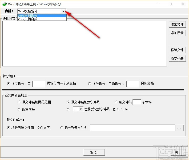
Task: Select the 按页拆分 radio button
Action: (x=8, y=83)
